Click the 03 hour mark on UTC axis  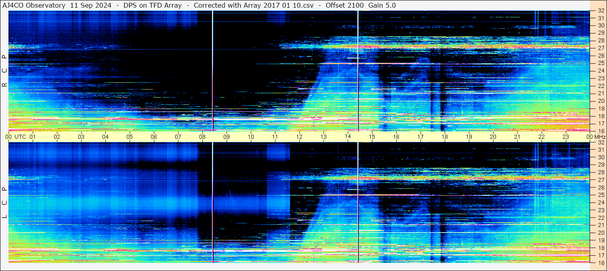[x=81, y=137]
